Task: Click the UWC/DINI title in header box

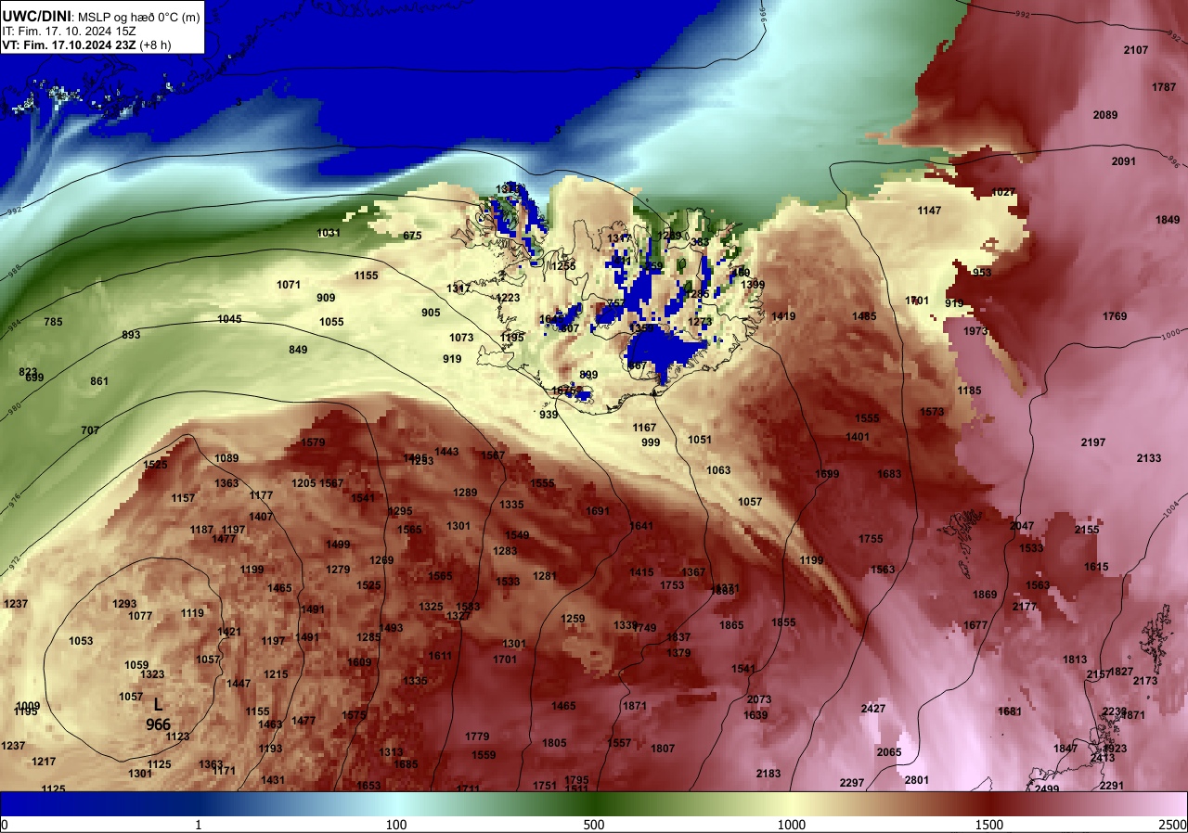Action: [37, 16]
